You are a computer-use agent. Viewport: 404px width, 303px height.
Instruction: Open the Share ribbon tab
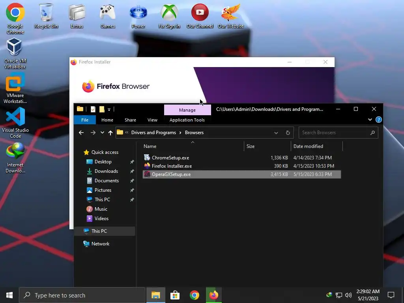pos(130,120)
